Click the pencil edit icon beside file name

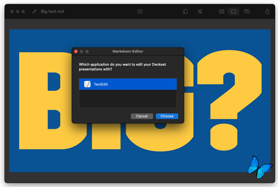point(34,11)
